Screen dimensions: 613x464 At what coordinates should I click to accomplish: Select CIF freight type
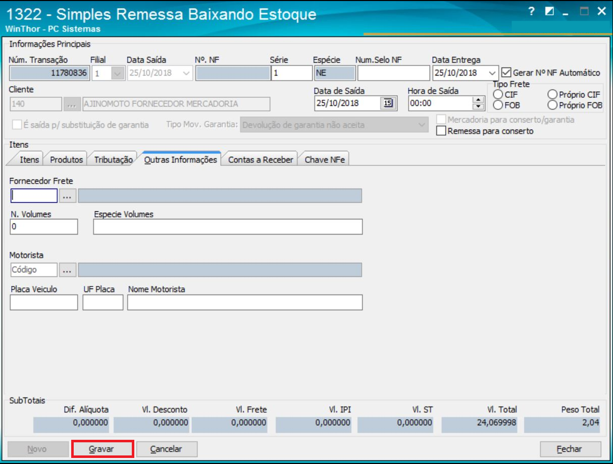click(x=498, y=94)
